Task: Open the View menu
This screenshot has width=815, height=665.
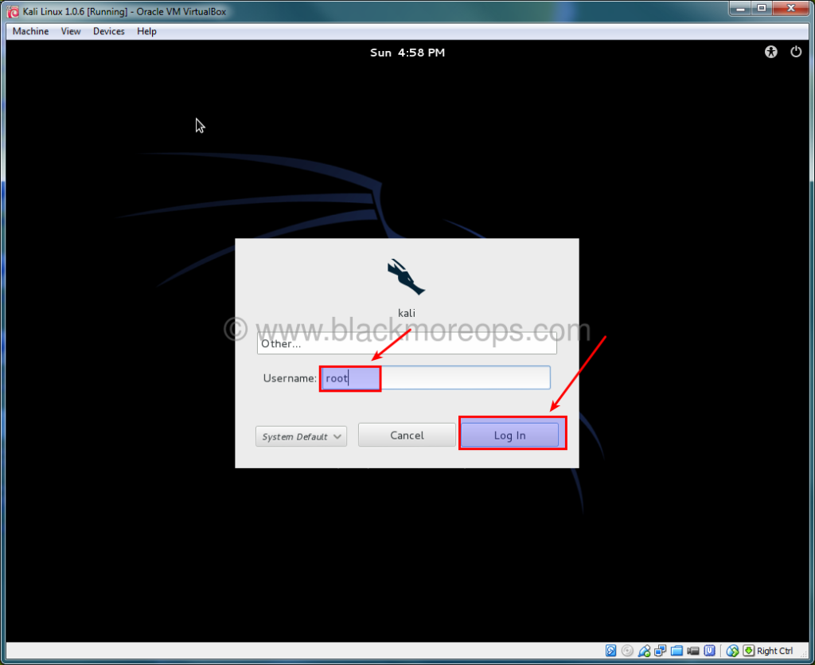Action: coord(71,31)
